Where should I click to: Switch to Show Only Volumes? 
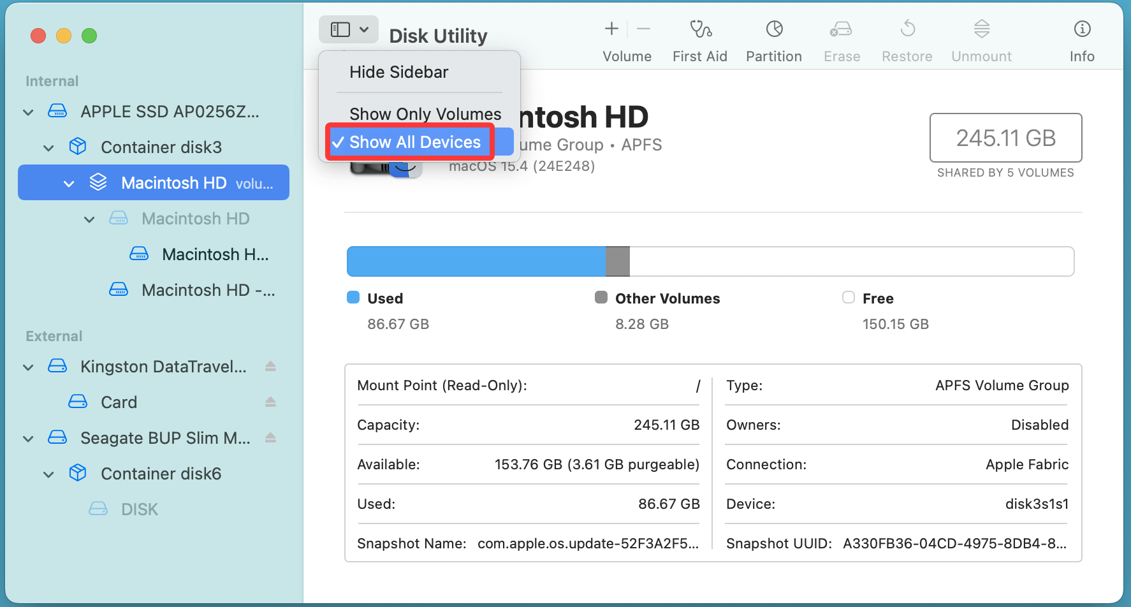tap(425, 114)
